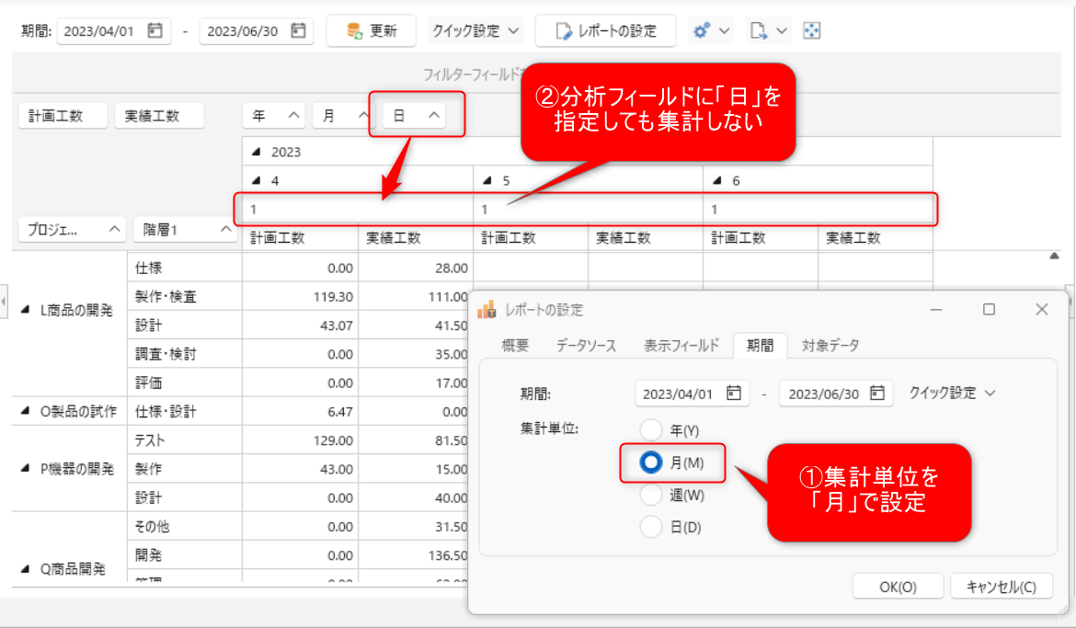Image resolution: width=1076 pixels, height=628 pixels.
Task: Open the start date calendar picker in the toolbar
Action: pyautogui.click(x=155, y=30)
